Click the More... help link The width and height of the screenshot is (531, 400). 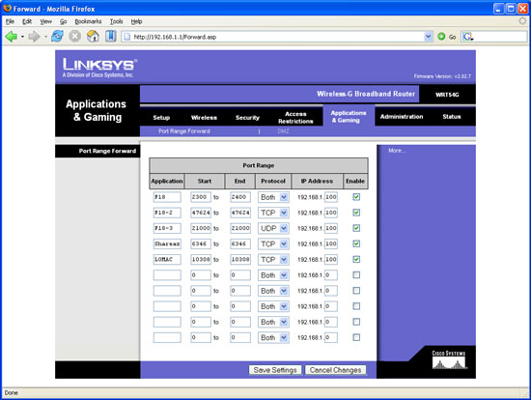pyautogui.click(x=397, y=150)
